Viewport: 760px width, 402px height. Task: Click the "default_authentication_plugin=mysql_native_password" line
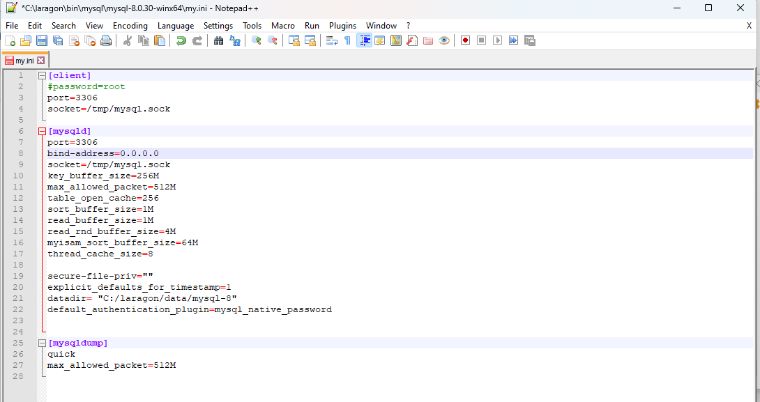click(190, 309)
